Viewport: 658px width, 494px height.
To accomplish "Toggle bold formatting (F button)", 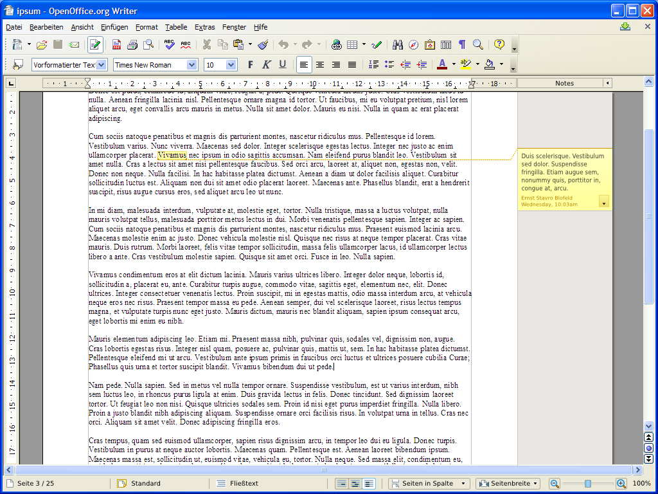I will click(x=250, y=64).
